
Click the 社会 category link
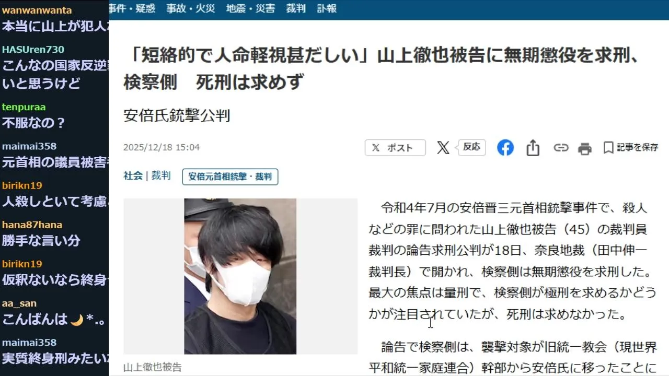133,176
